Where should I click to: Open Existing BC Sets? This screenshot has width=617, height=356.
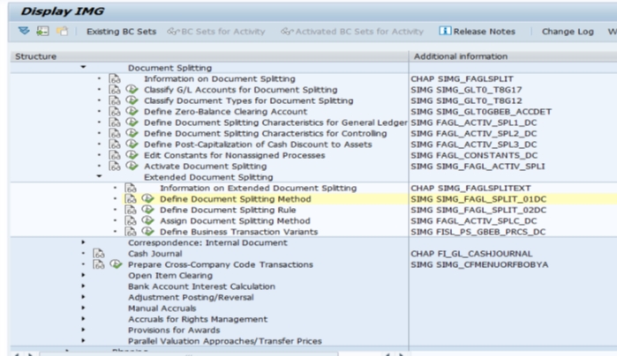pyautogui.click(x=121, y=32)
